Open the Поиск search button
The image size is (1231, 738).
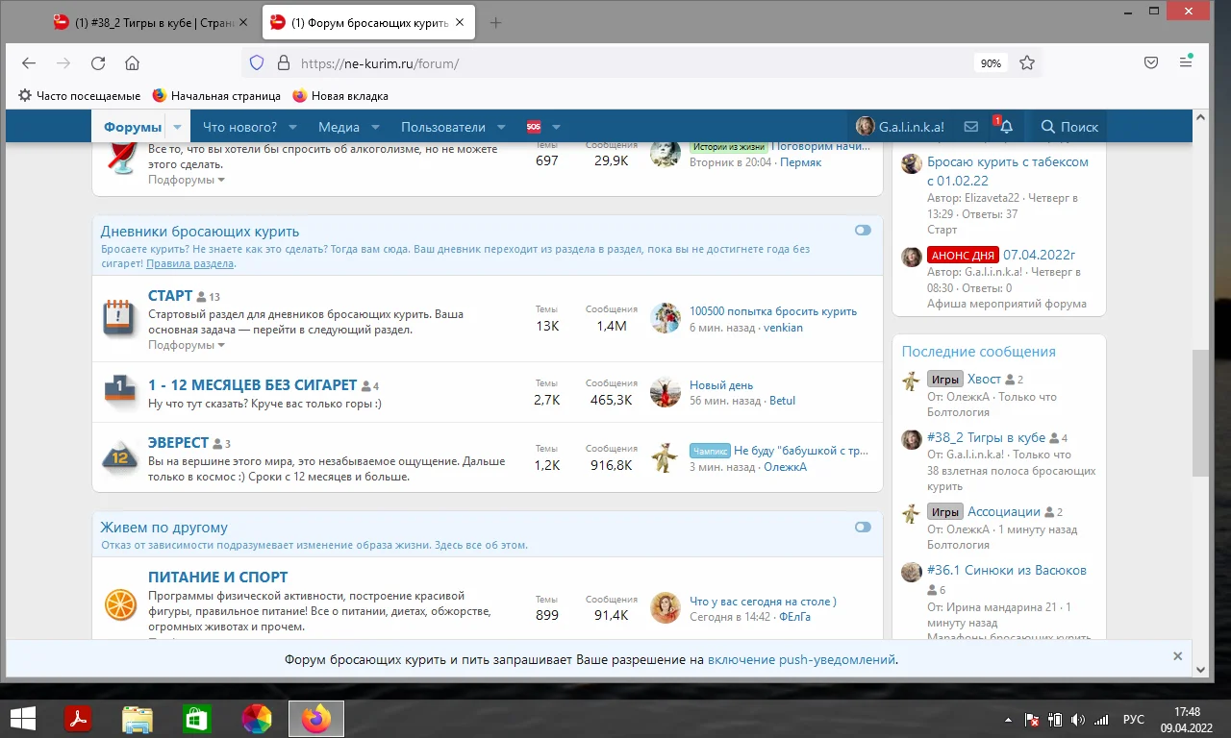1068,127
